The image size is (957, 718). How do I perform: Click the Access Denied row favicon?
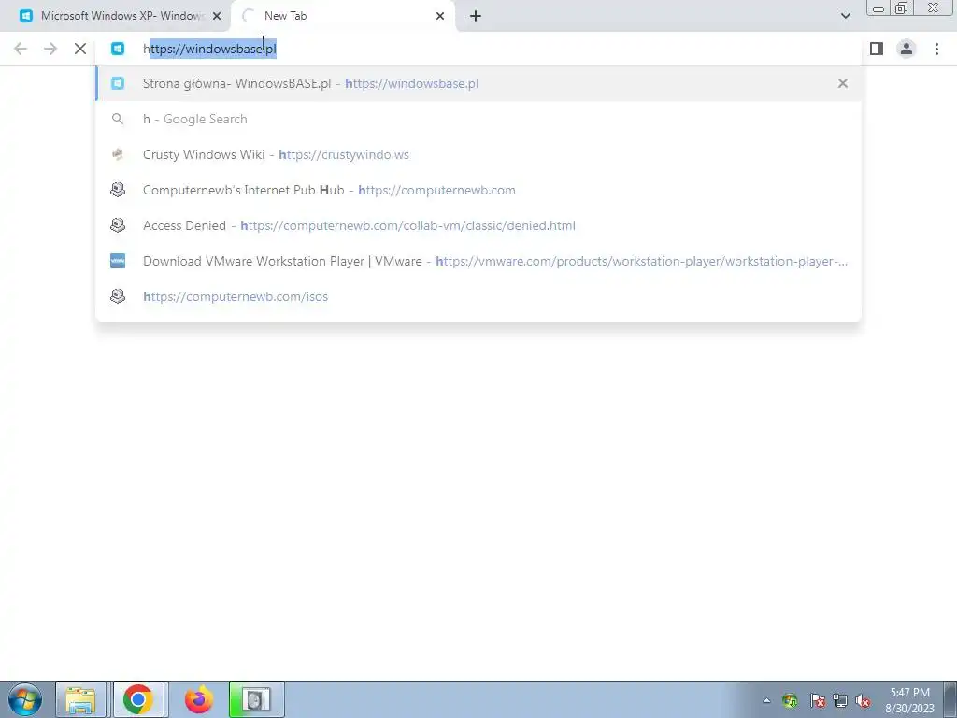coord(118,225)
